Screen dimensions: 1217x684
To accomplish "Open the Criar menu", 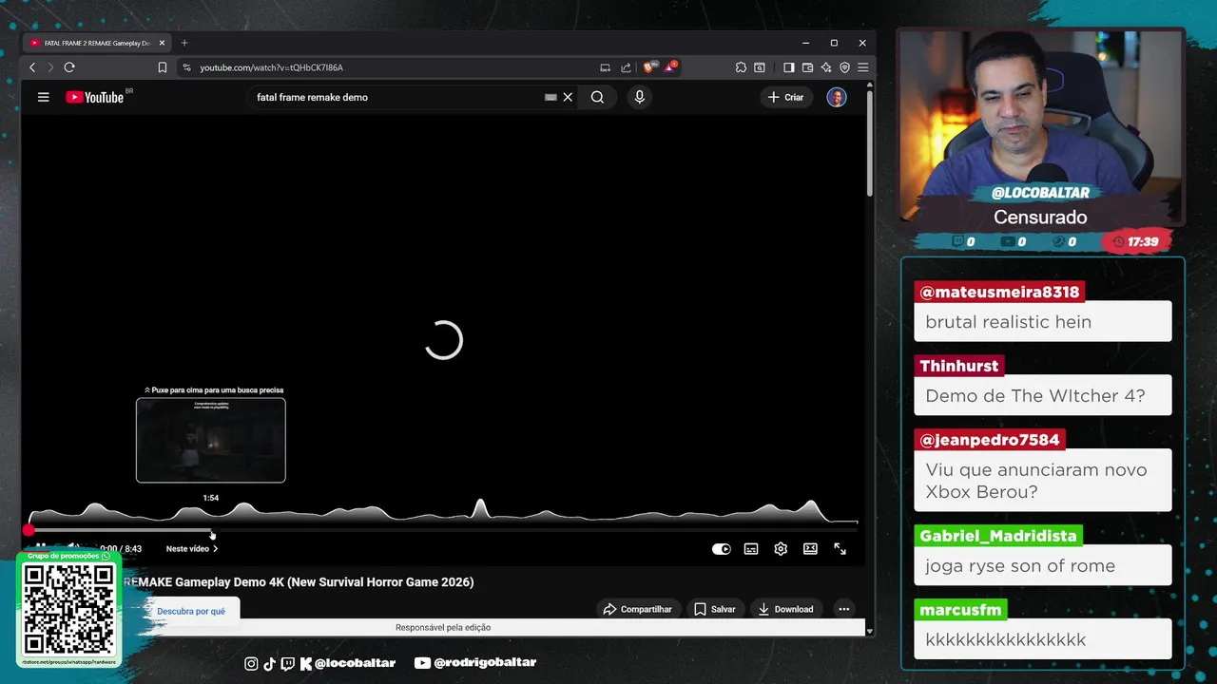I will tap(785, 97).
